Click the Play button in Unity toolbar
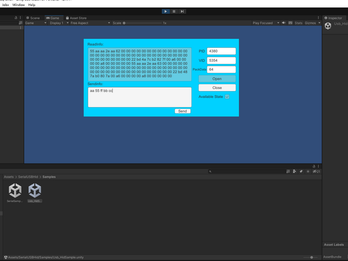The height and width of the screenshot is (261, 348). click(166, 11)
